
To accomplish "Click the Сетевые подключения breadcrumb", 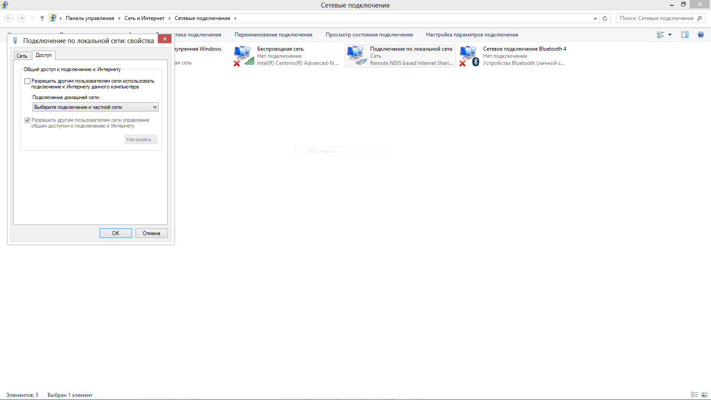I will (202, 18).
